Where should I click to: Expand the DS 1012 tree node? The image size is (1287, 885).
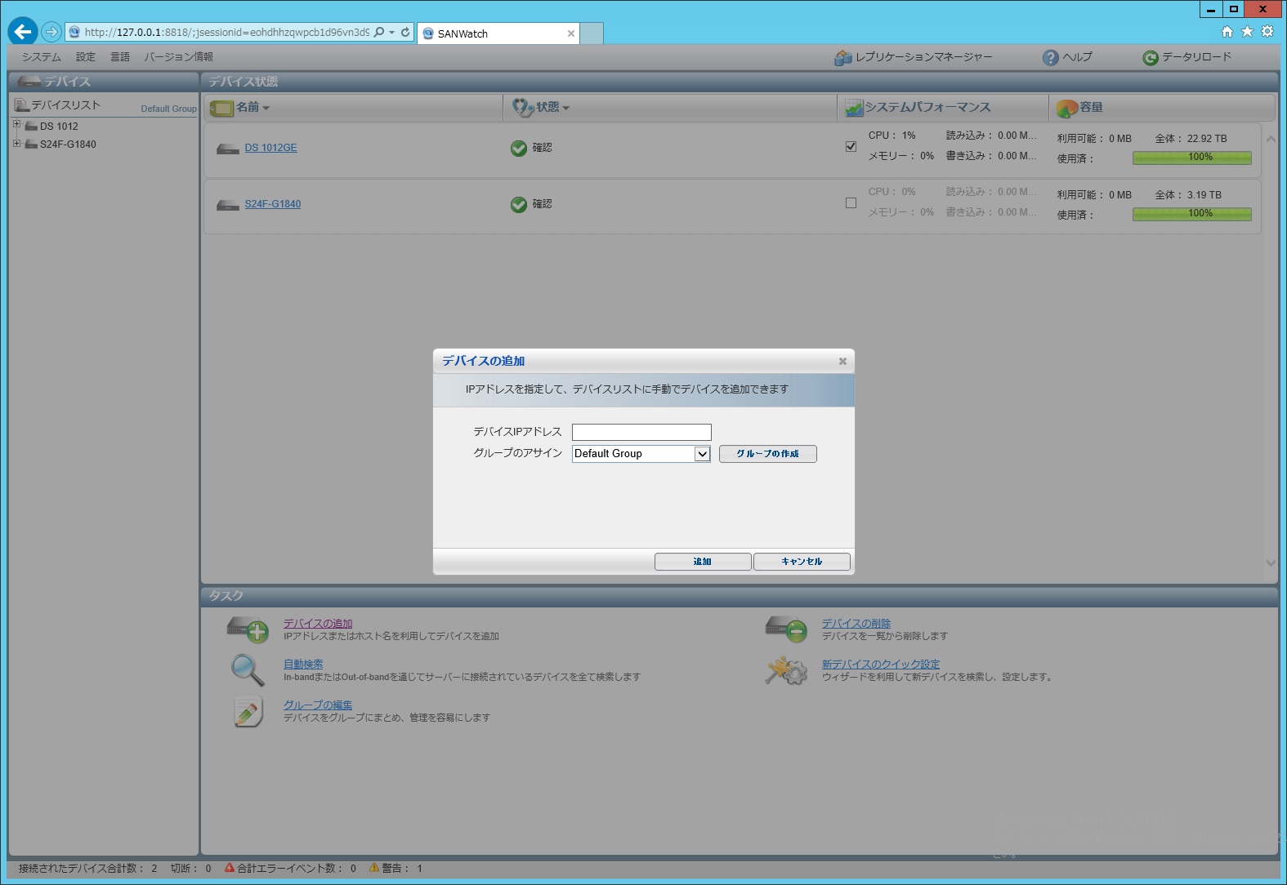coord(16,125)
